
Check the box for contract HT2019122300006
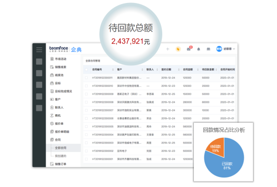click(86, 118)
